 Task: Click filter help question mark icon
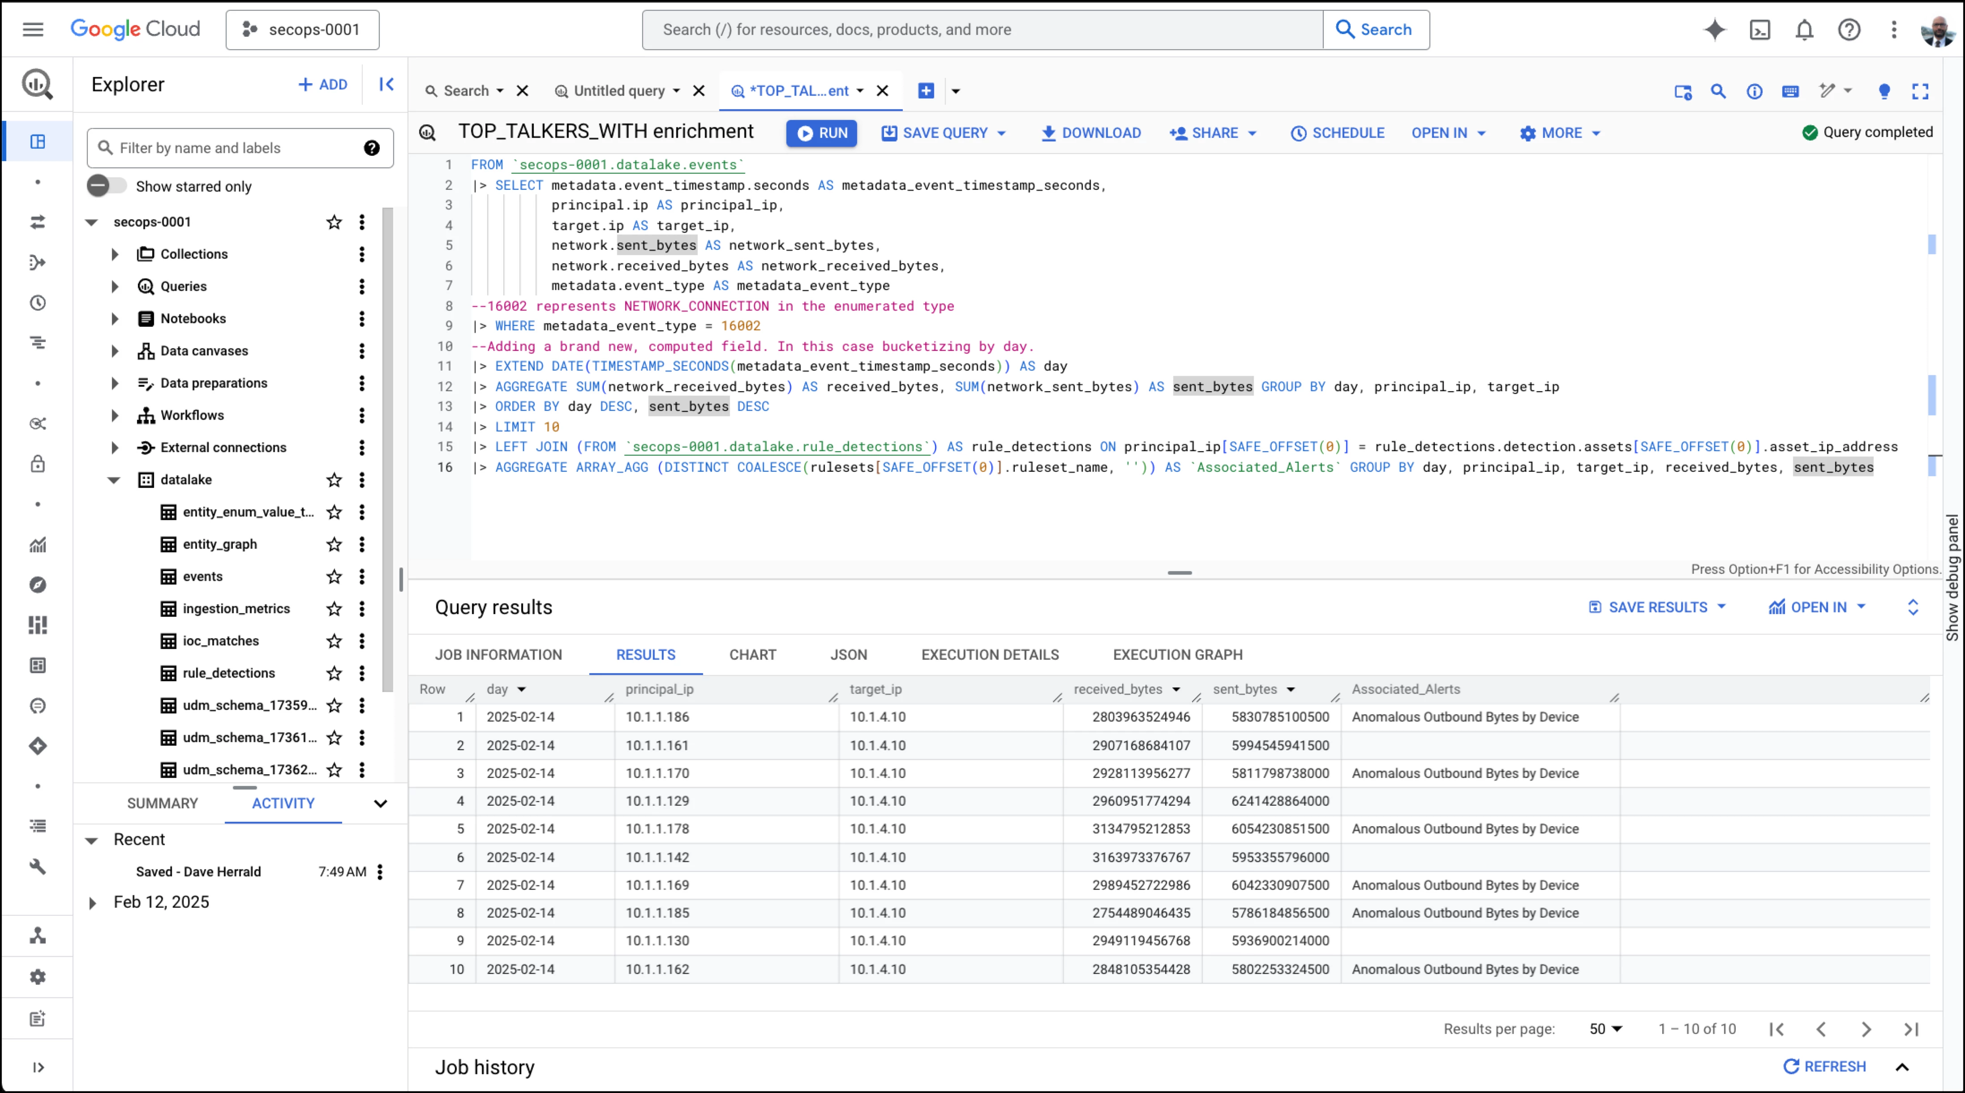click(x=372, y=148)
